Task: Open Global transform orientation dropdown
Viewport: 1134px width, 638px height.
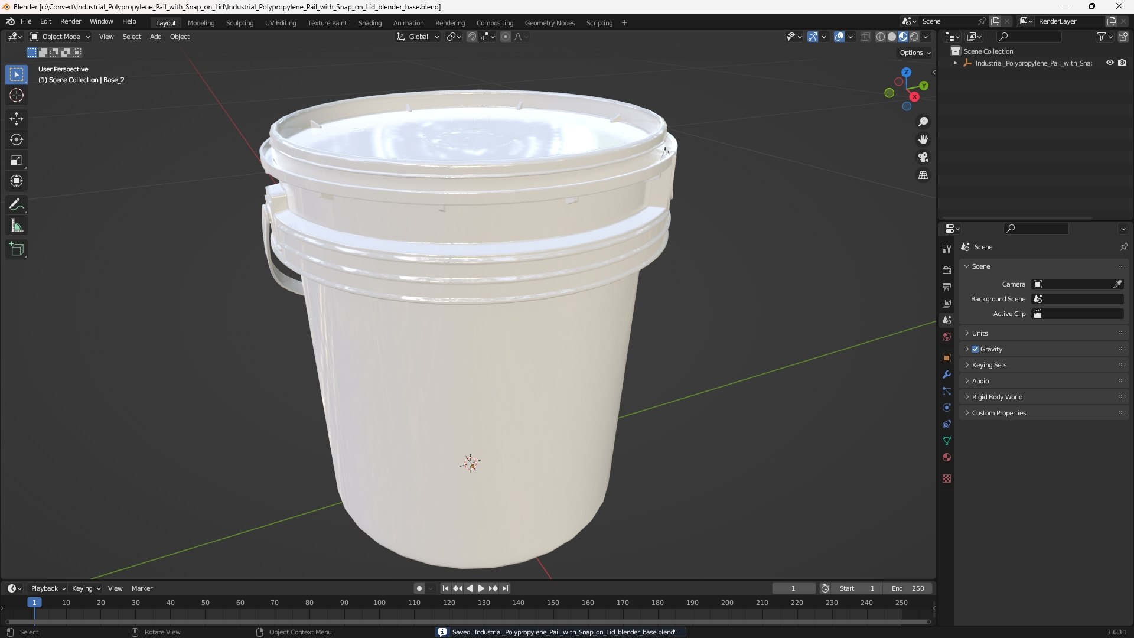Action: point(418,37)
